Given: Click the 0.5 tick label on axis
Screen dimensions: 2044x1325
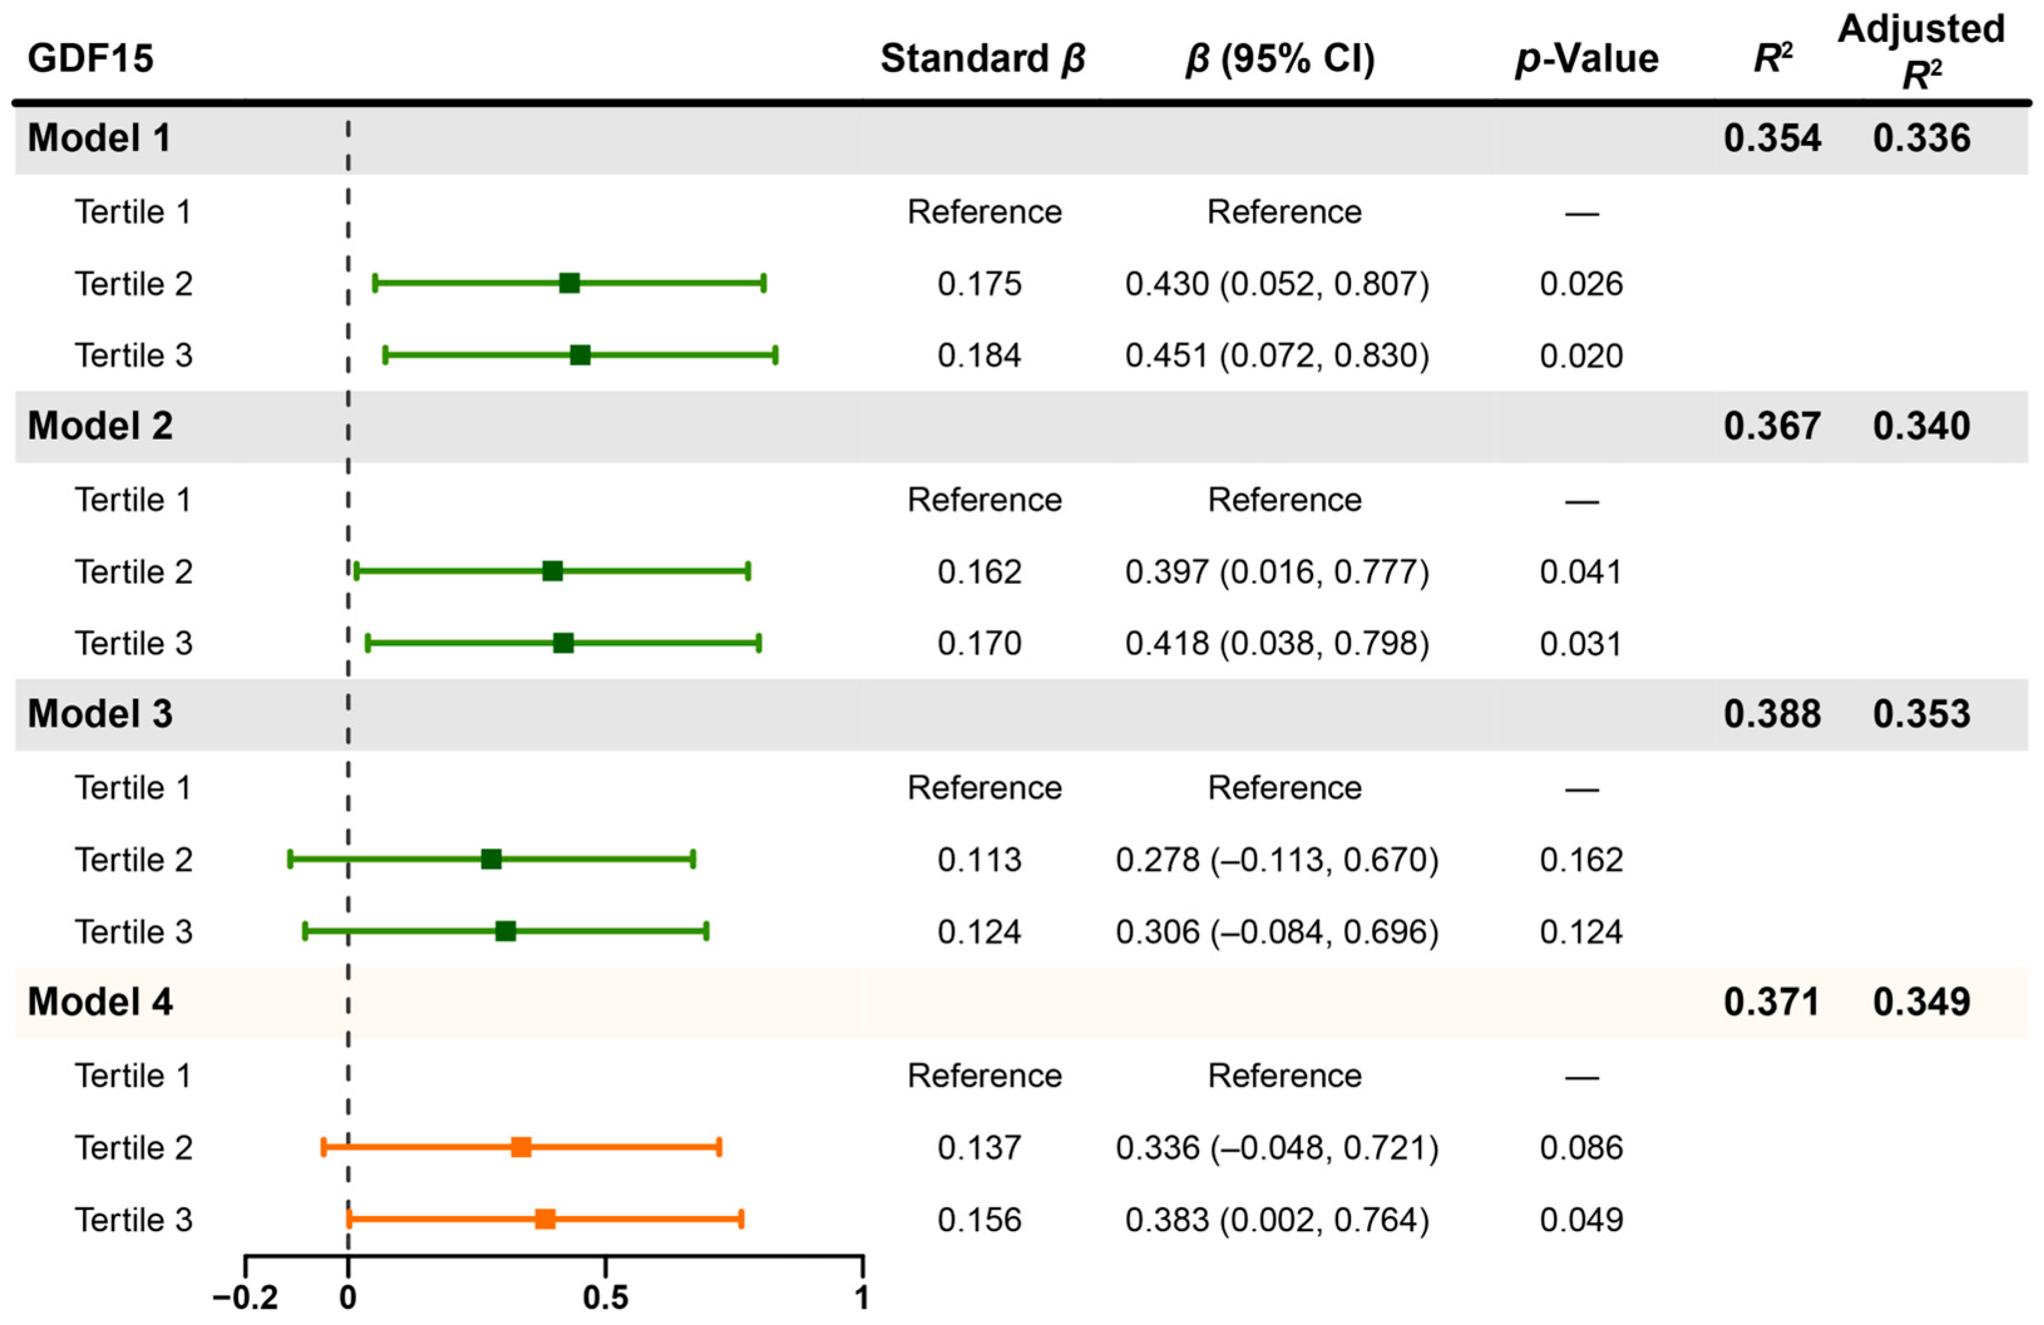Looking at the screenshot, I should pos(605,1297).
